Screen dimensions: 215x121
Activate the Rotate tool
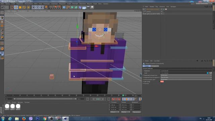[24, 7]
